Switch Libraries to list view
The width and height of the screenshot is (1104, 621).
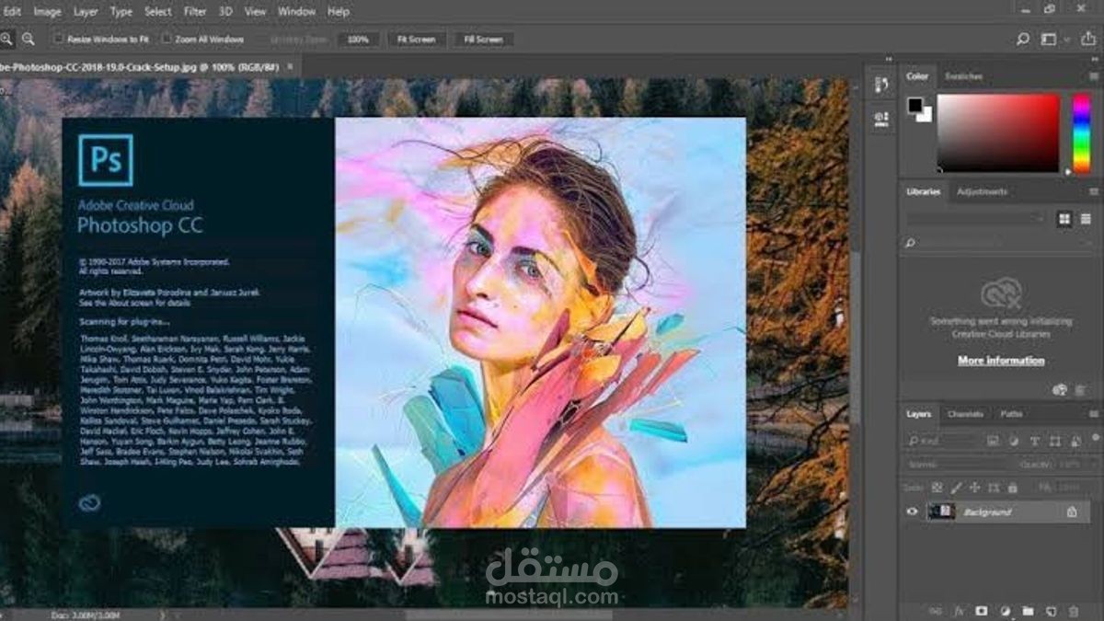1086,218
